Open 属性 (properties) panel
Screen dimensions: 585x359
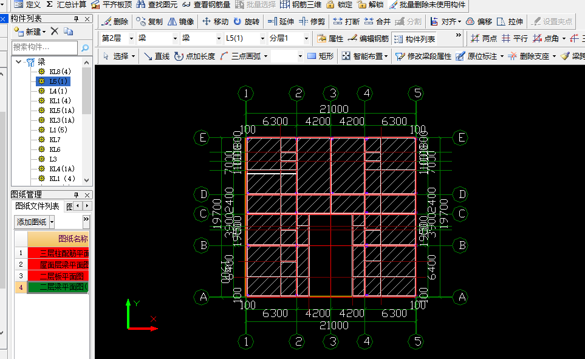(330, 38)
